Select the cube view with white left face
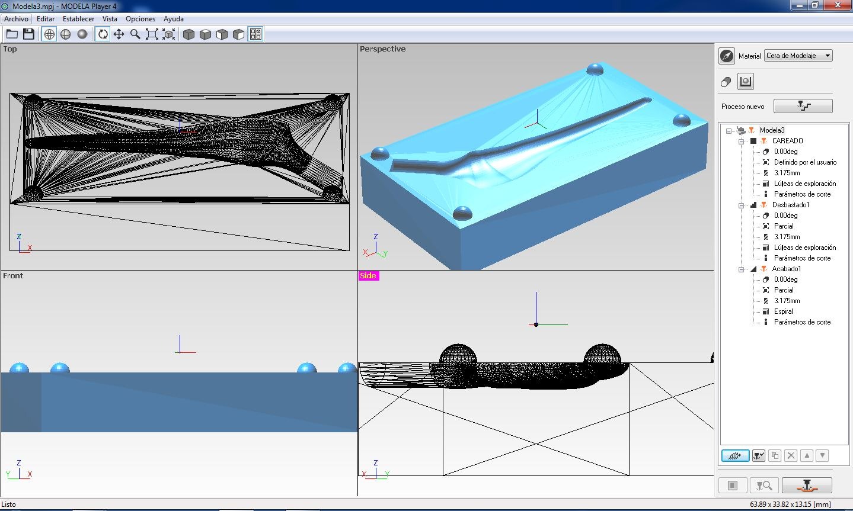Viewport: 853px width, 511px height. pyautogui.click(x=222, y=34)
